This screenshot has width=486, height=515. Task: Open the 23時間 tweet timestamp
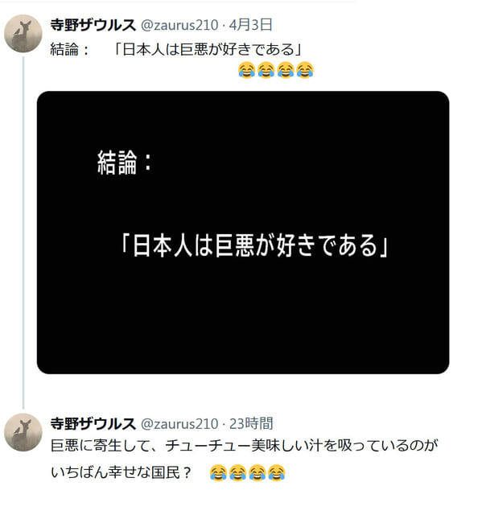click(251, 424)
